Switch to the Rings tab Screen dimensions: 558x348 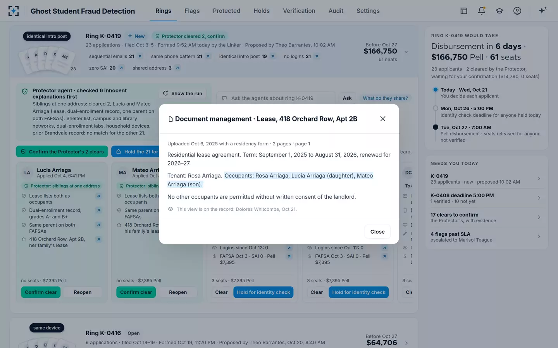(163, 11)
